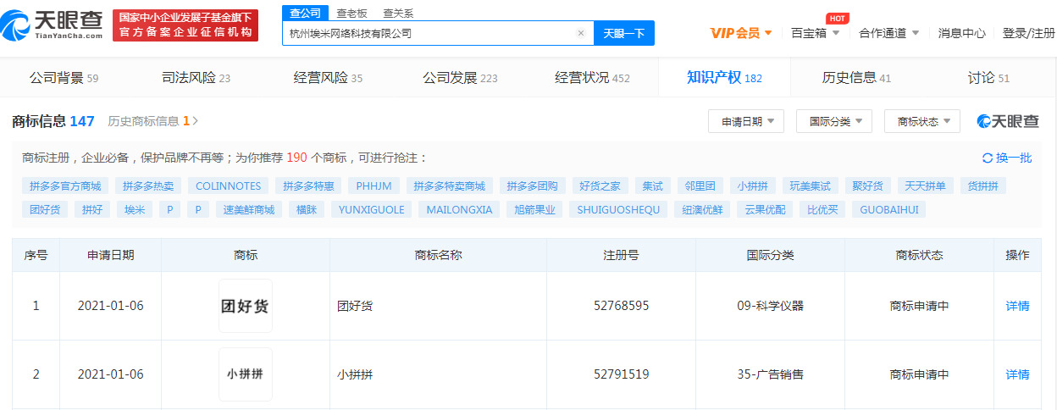
Task: Click the 集试 tag
Action: click(653, 186)
